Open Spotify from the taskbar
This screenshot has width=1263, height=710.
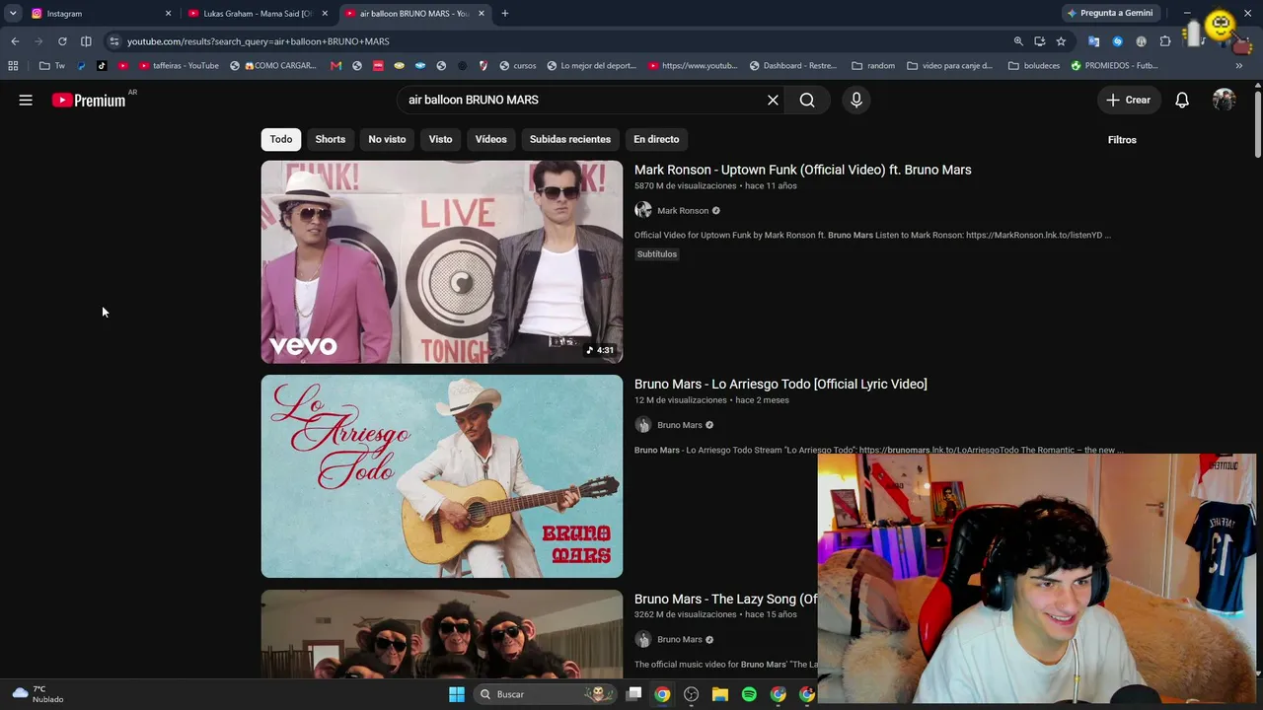pyautogui.click(x=749, y=694)
